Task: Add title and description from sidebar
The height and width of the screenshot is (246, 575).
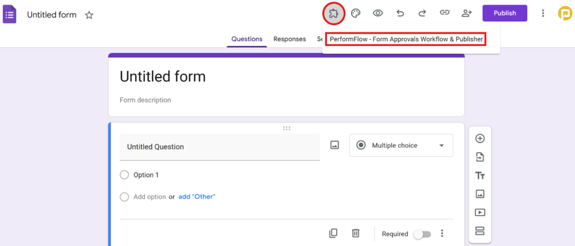Action: click(x=480, y=175)
